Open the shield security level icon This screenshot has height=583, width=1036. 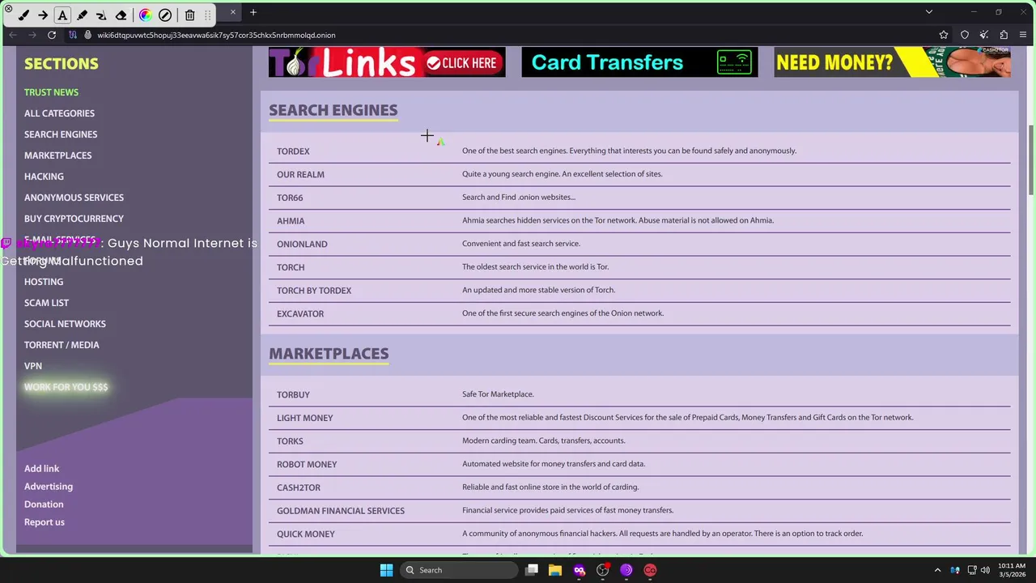pyautogui.click(x=965, y=35)
